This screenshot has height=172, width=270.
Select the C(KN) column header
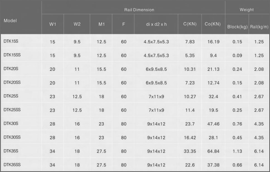(190, 24)
